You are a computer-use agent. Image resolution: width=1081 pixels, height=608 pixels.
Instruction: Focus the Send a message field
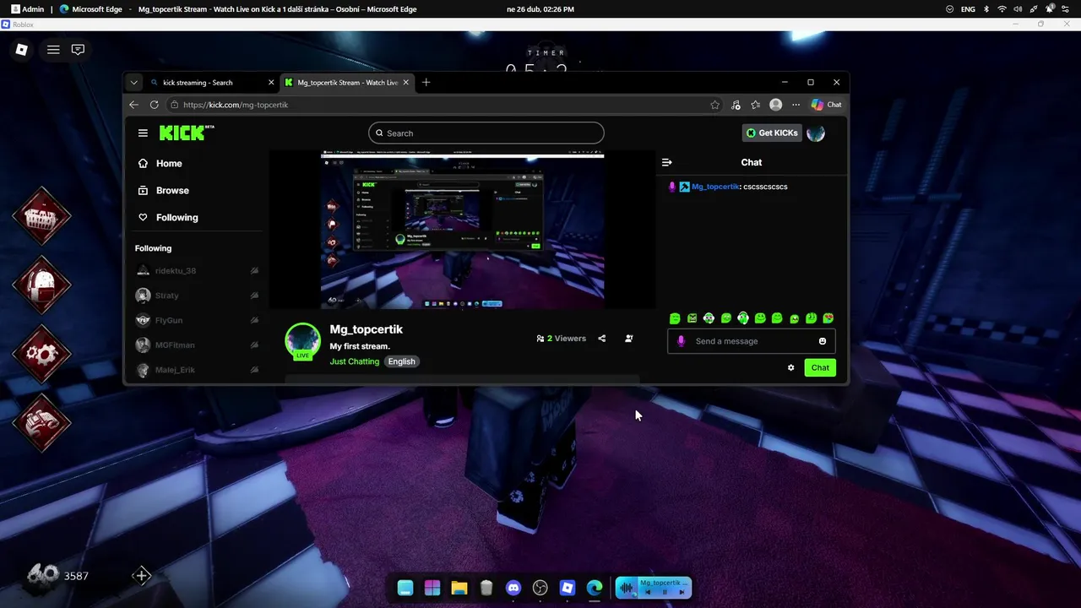click(751, 341)
